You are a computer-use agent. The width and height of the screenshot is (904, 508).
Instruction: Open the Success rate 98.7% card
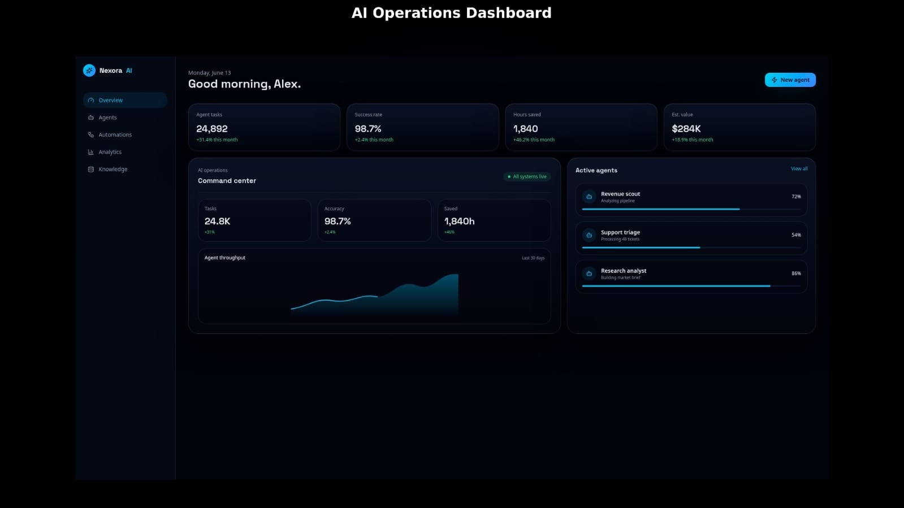pyautogui.click(x=423, y=127)
